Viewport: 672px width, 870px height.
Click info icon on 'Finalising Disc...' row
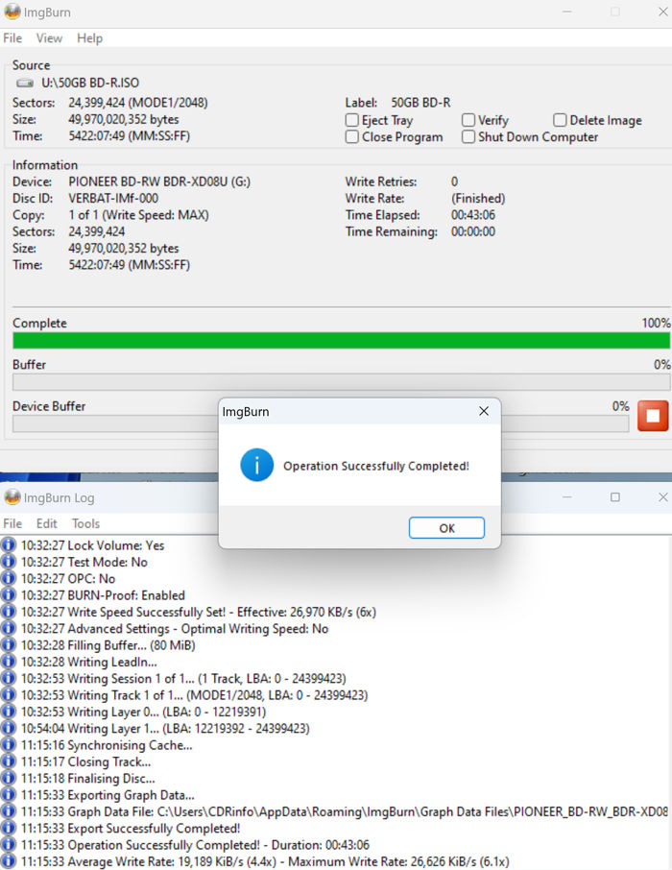(9, 778)
